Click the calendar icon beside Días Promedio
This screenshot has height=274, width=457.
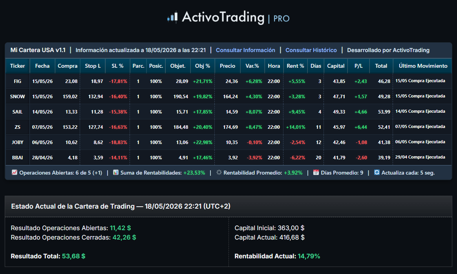coord(316,172)
